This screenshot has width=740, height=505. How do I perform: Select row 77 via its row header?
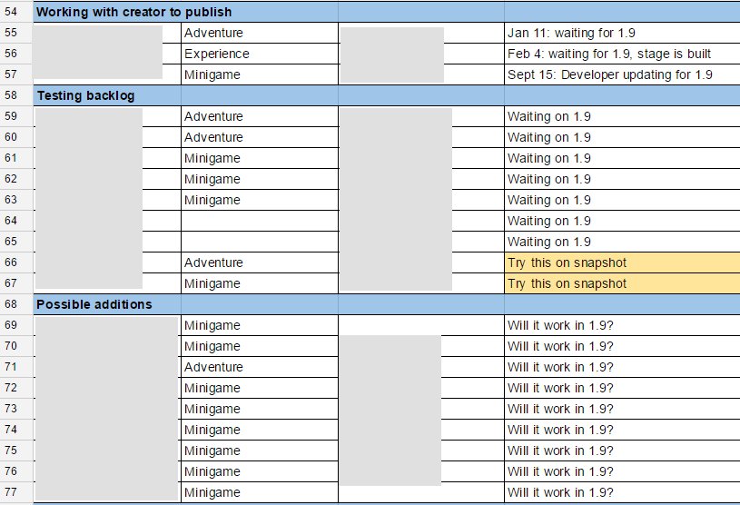12,492
